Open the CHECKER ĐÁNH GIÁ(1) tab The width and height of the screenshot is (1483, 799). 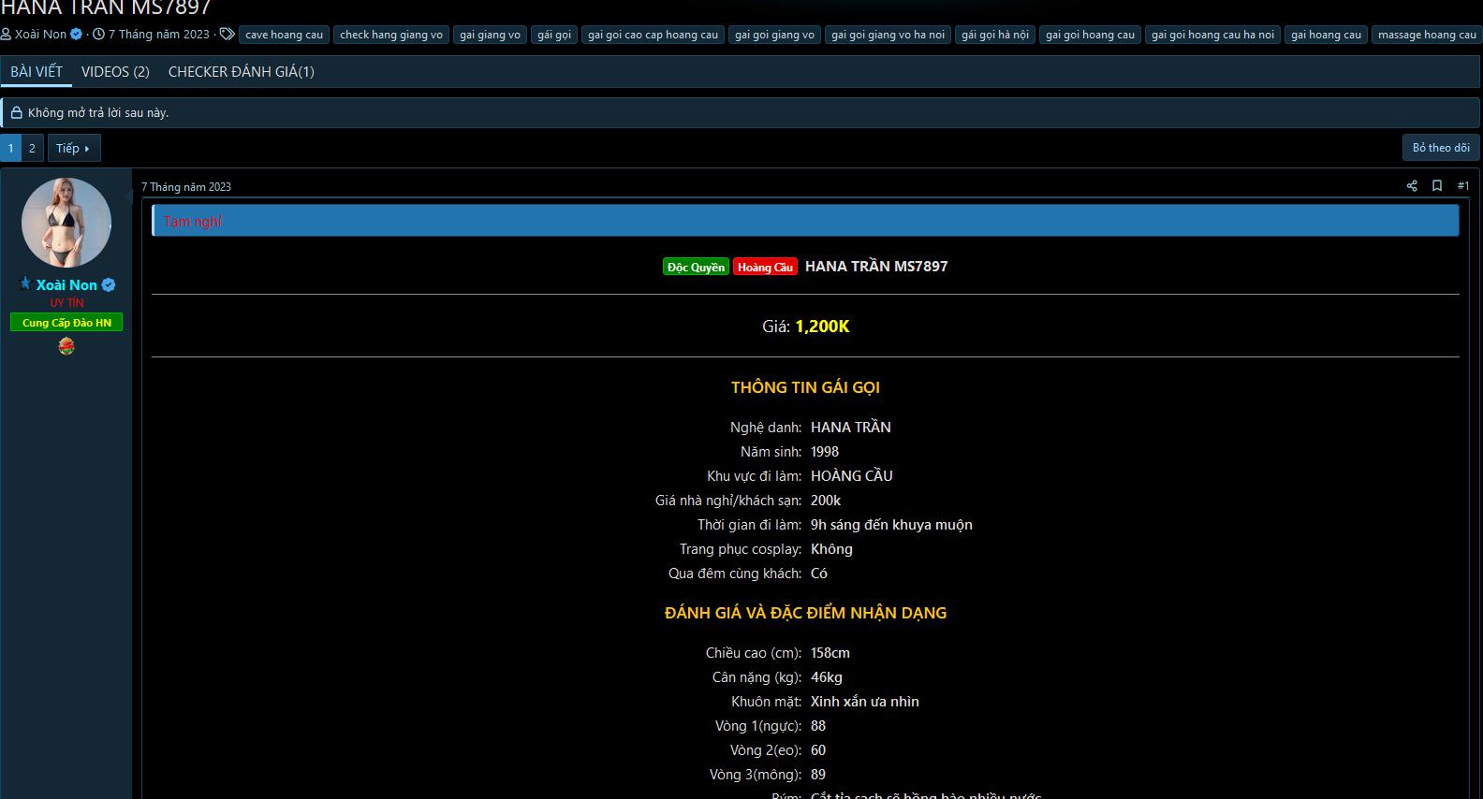pos(241,72)
